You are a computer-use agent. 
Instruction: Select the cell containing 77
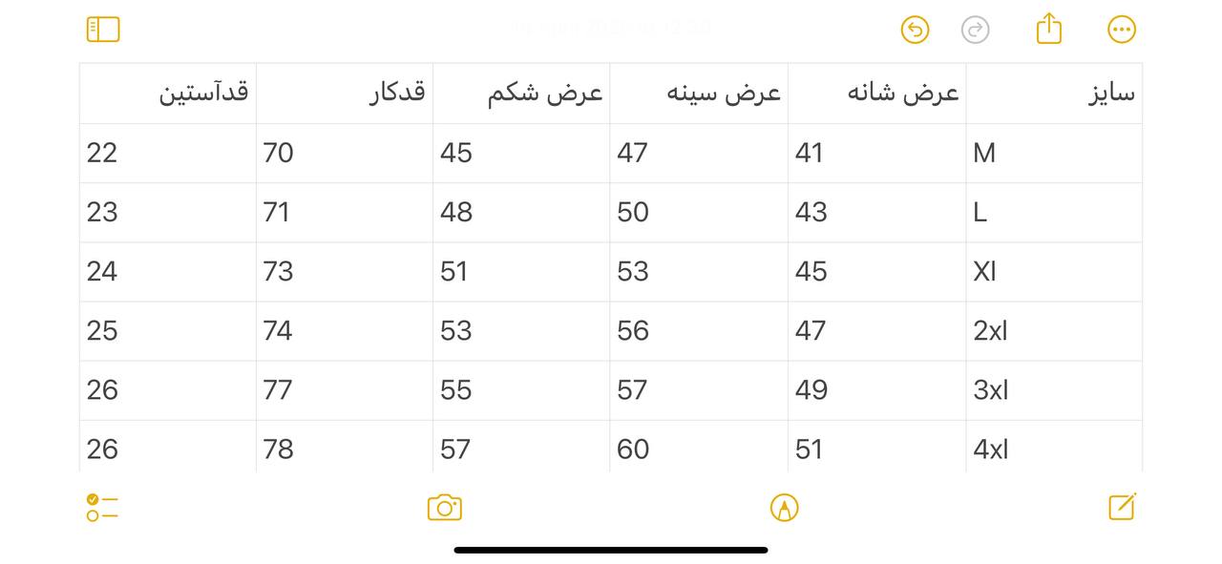(x=345, y=390)
